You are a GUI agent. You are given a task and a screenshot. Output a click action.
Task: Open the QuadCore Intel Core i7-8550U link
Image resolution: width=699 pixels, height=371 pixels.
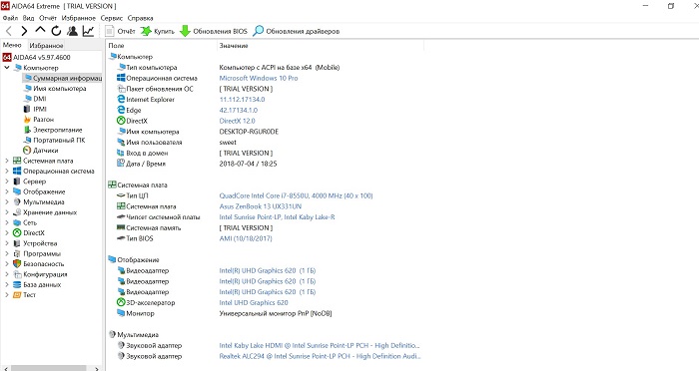[296, 195]
